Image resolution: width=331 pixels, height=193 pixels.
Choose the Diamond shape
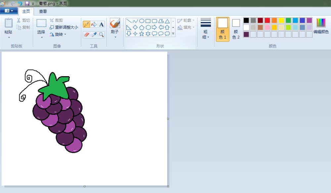click(135, 27)
